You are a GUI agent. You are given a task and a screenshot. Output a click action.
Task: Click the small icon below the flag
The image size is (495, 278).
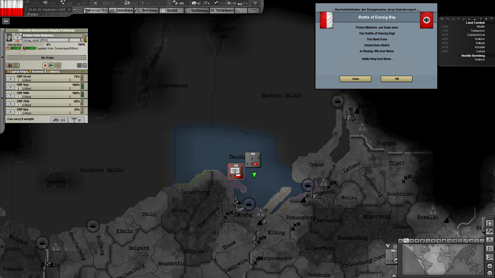coord(6,21)
